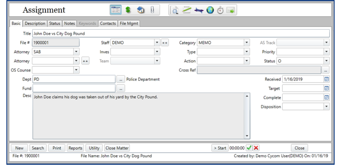Open the Disposition dropdown
Screen dimensions: 341x165
click(x=326, y=107)
